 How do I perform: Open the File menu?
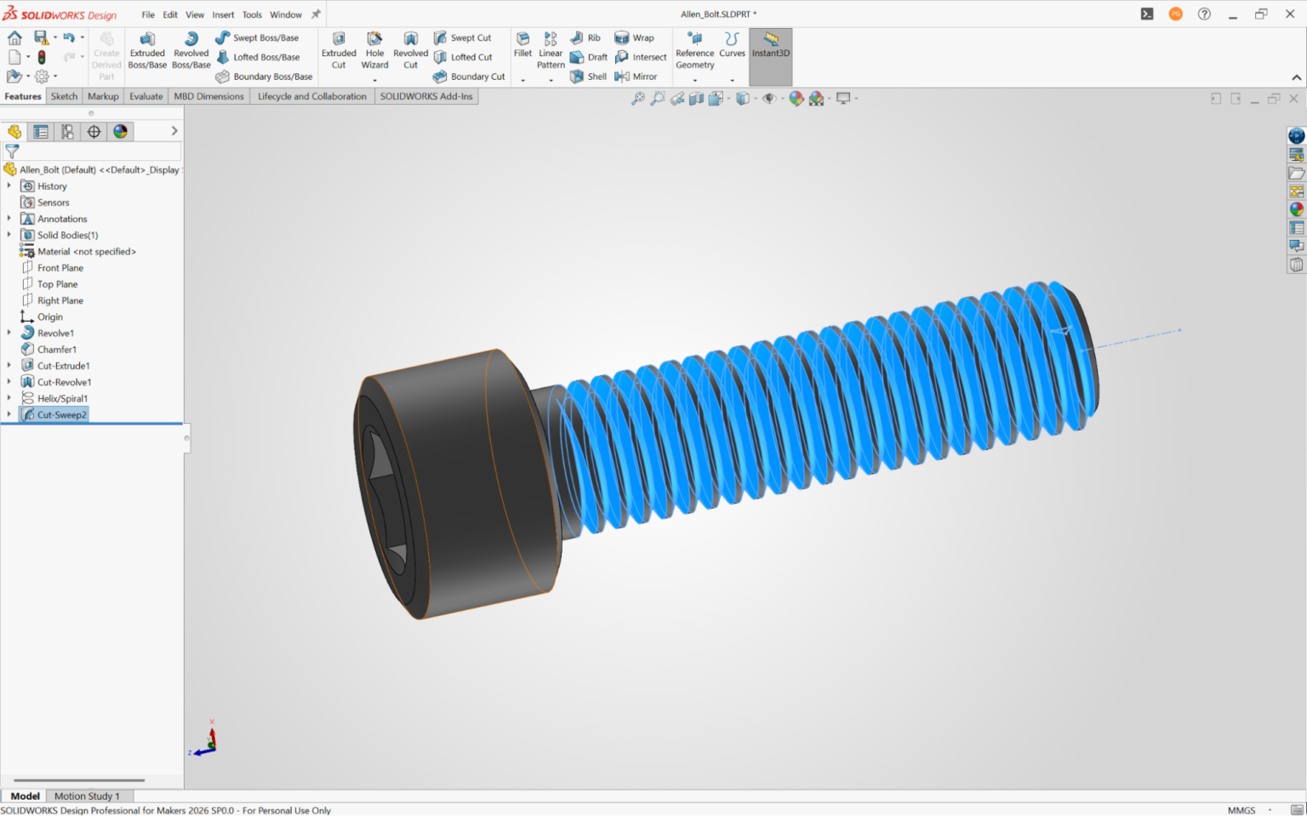click(x=148, y=14)
